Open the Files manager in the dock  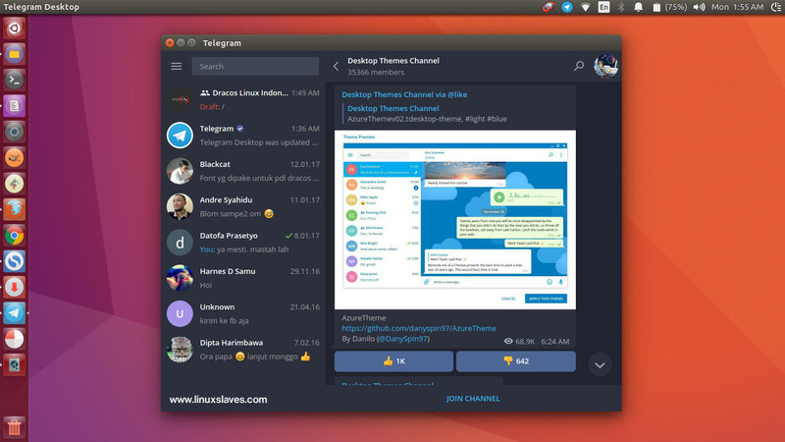[14, 54]
